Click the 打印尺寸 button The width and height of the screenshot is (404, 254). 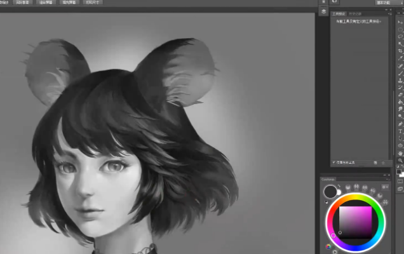(93, 3)
